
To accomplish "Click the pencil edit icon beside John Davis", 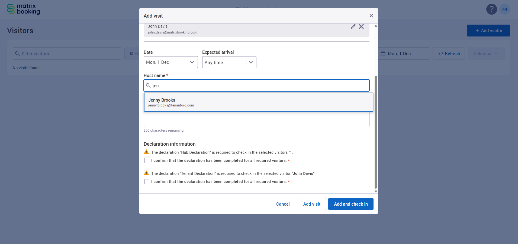I will click(353, 26).
